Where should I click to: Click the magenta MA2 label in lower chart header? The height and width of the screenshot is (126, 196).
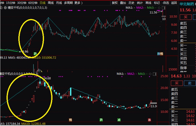point(132,74)
